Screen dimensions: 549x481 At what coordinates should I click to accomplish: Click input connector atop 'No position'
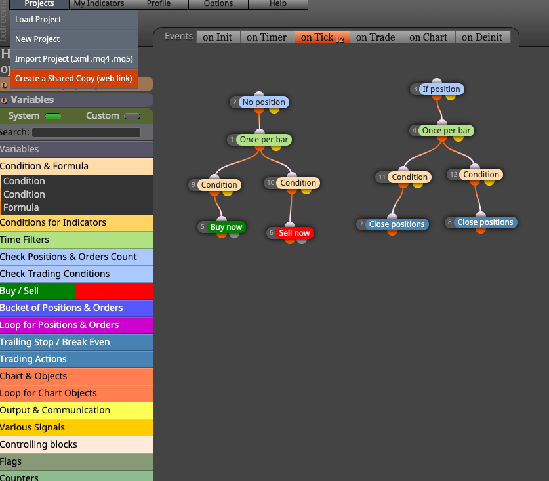(x=258, y=94)
